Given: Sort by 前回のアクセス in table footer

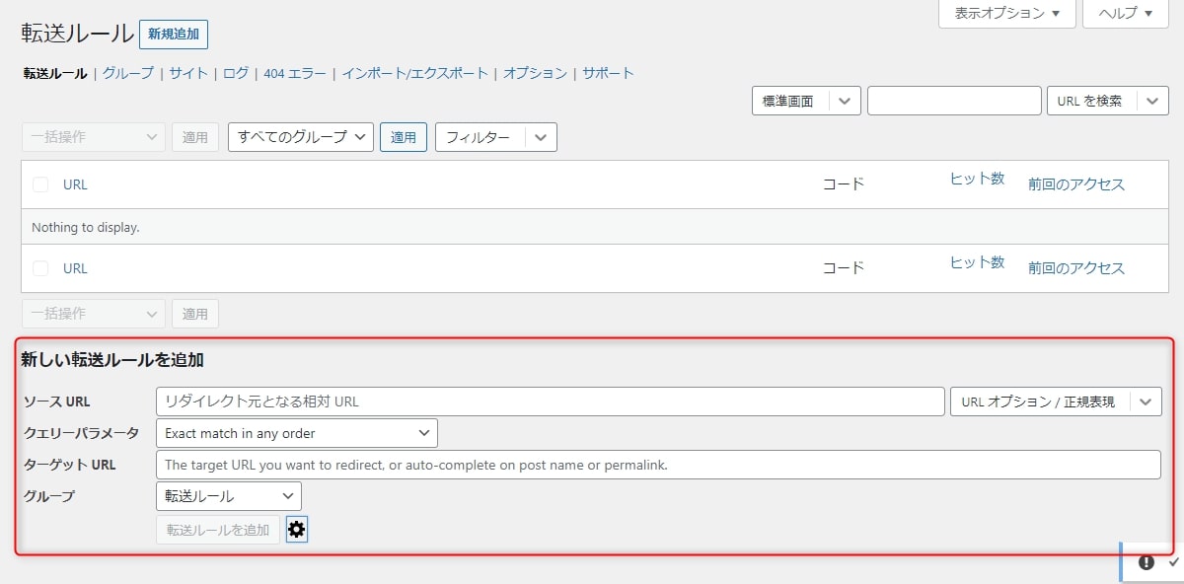Looking at the screenshot, I should click(1076, 268).
